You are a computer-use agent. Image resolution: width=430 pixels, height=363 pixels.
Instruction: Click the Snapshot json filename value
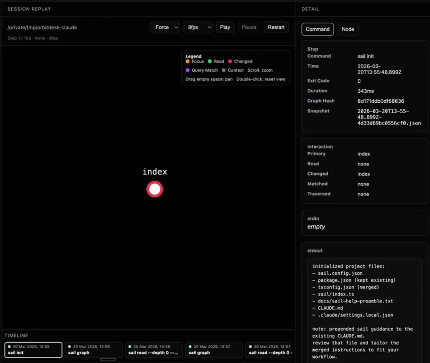pos(389,117)
